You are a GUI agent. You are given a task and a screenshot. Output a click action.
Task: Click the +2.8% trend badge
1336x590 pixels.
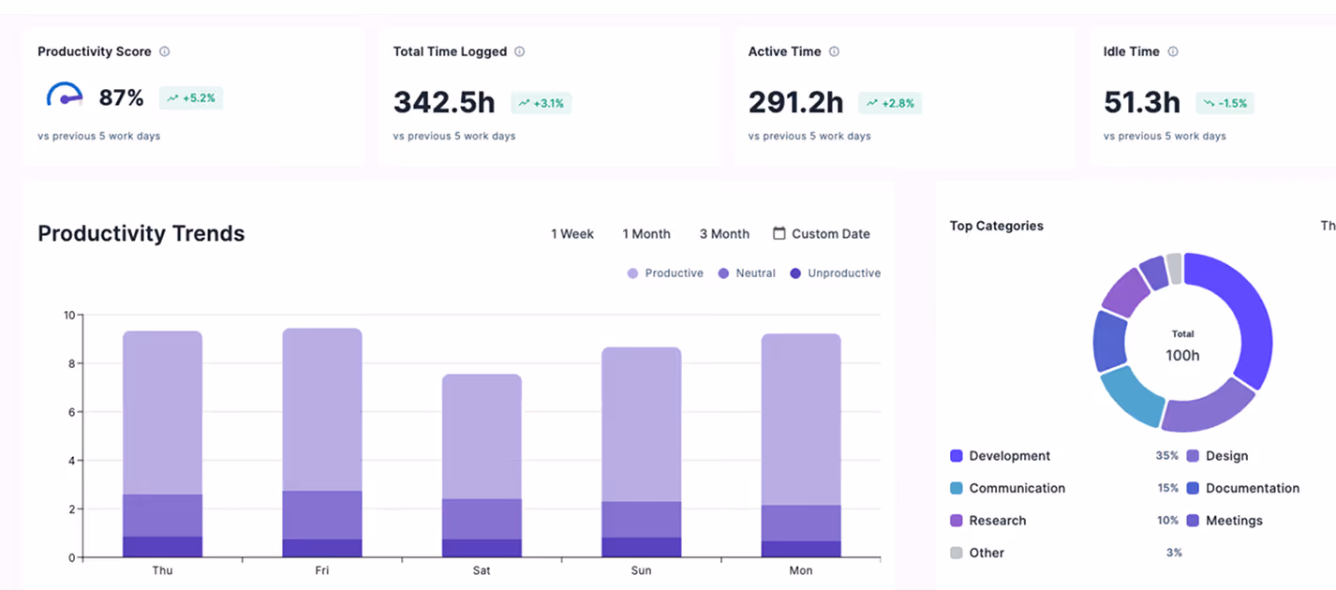[x=891, y=103]
